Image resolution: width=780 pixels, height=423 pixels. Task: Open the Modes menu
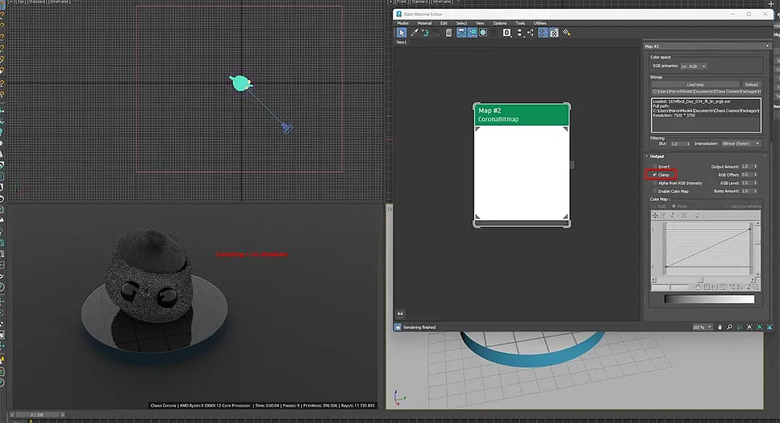click(403, 23)
